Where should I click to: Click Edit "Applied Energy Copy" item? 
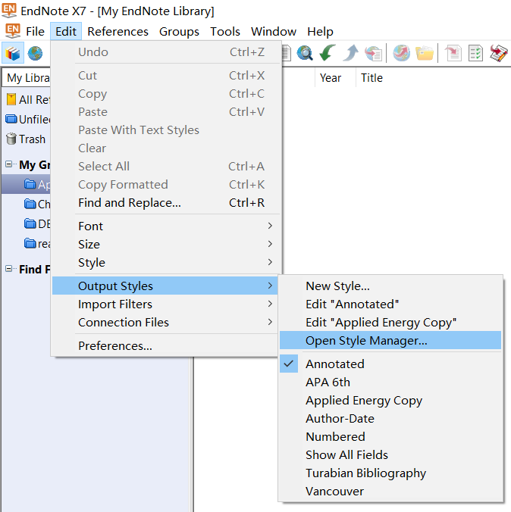click(x=390, y=323)
